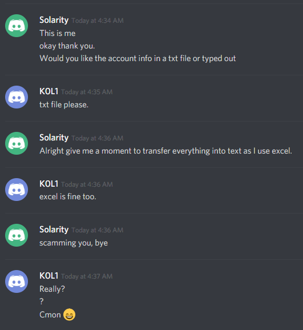Click KOL1's avatar beside 'excel is fine too'
This screenshot has width=303, height=330.
(17, 190)
